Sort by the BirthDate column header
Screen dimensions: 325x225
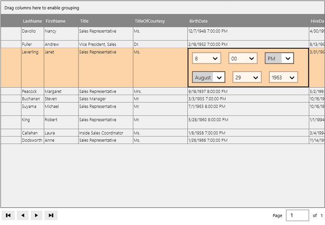click(199, 21)
